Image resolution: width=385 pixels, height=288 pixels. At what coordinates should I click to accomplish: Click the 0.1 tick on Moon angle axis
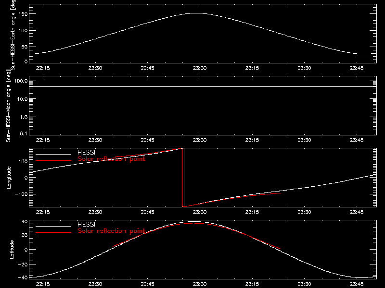[24, 133]
